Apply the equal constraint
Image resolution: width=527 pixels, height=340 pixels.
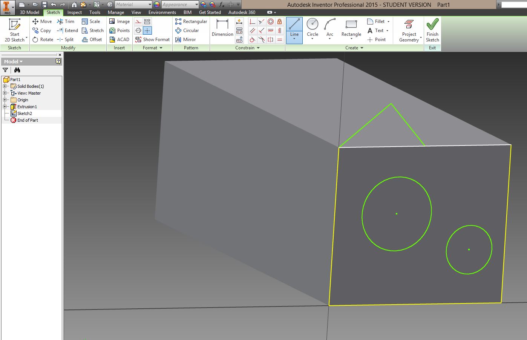click(x=279, y=40)
